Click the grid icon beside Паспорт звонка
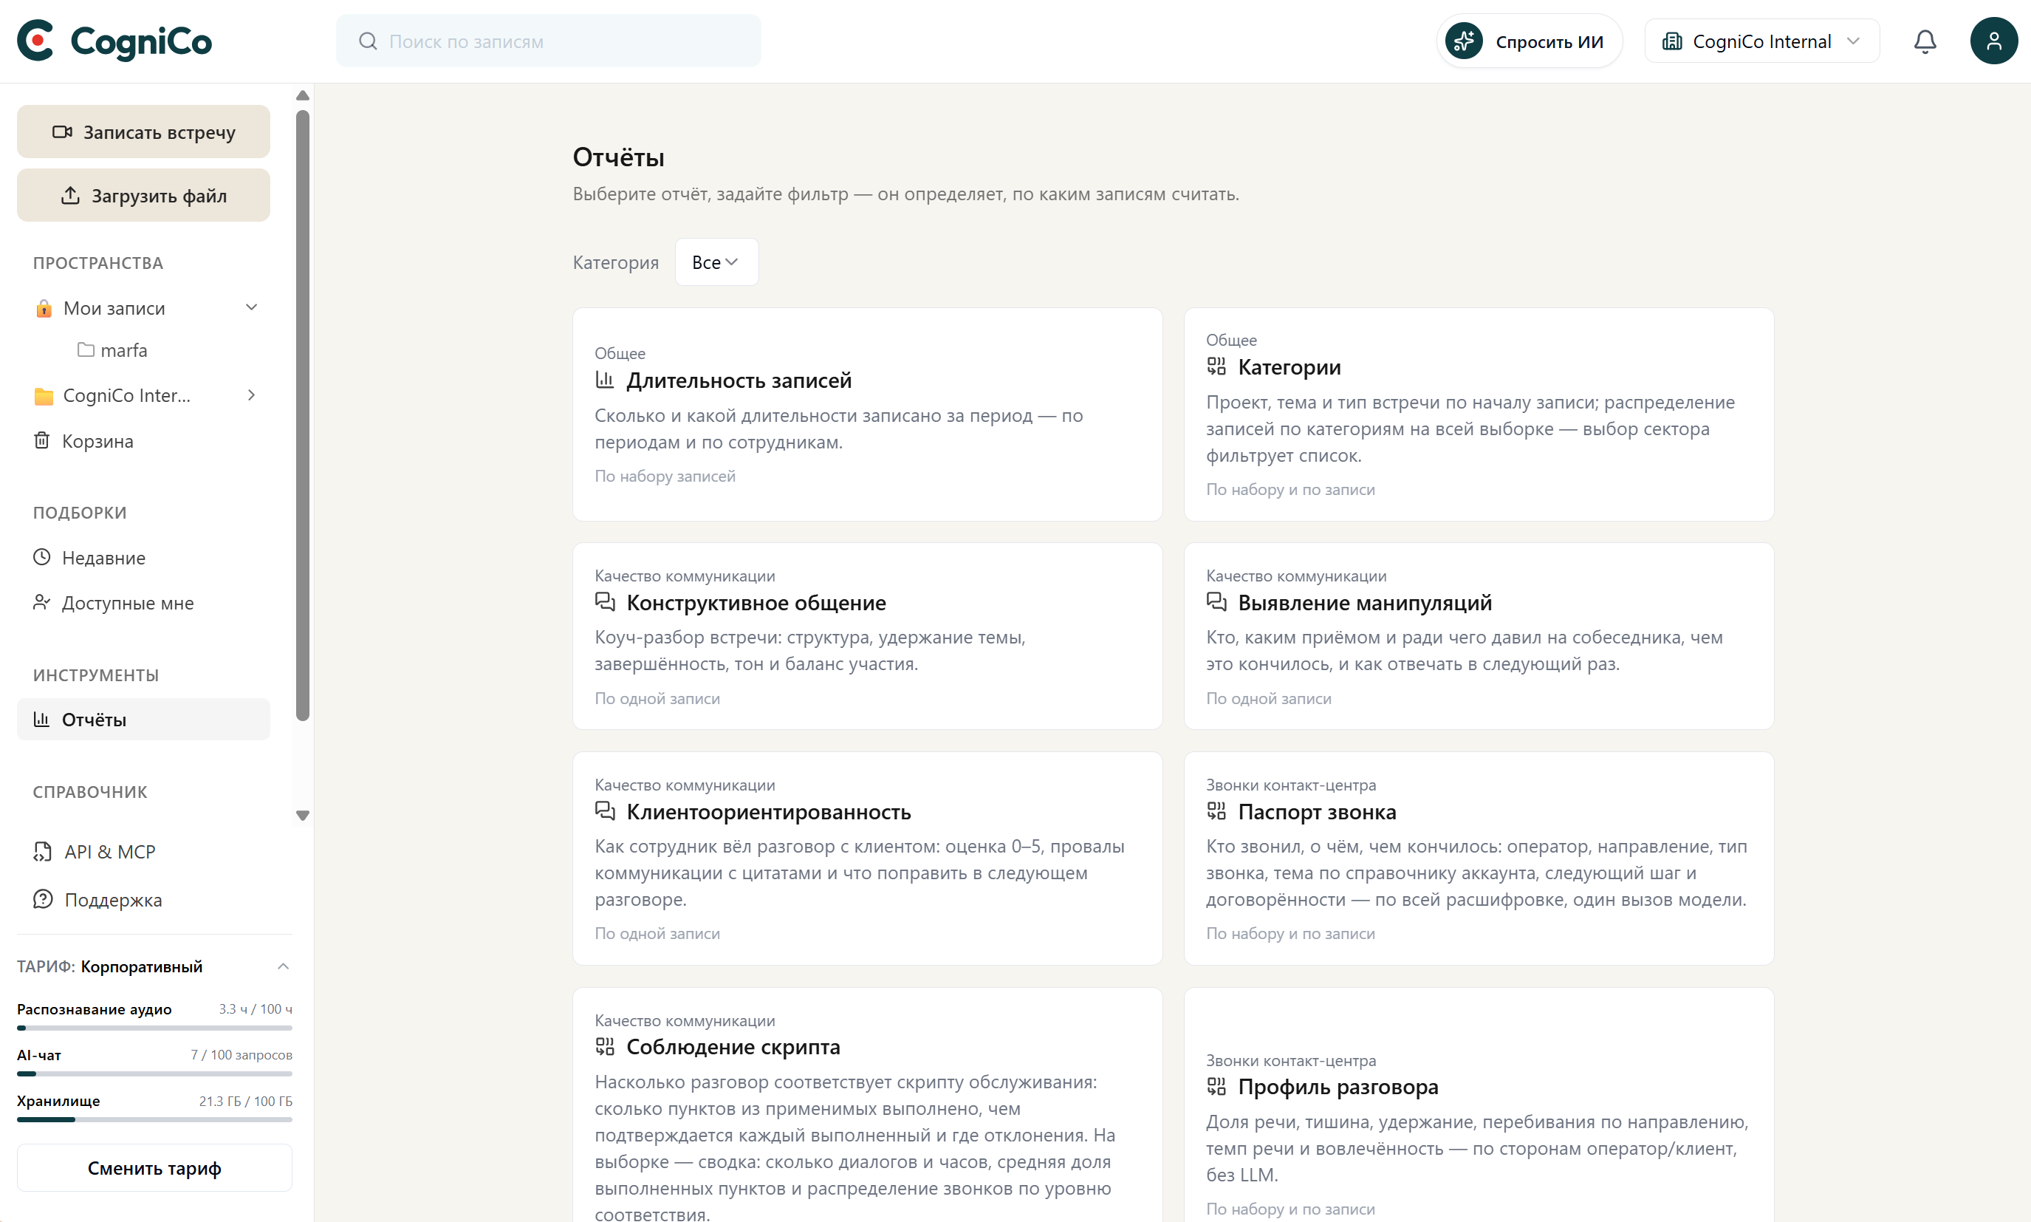This screenshot has height=1222, width=2031. click(x=1216, y=812)
